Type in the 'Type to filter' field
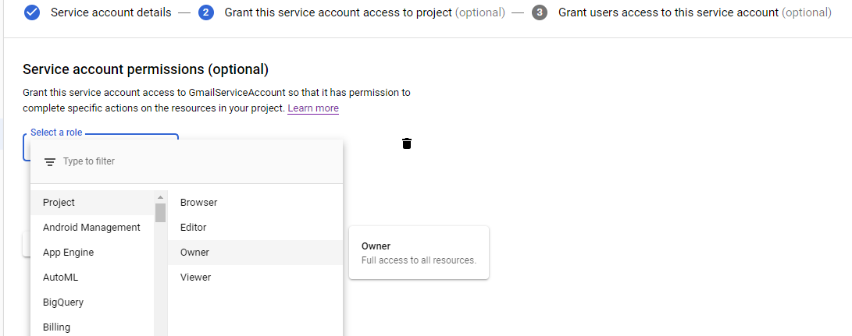 coord(195,161)
